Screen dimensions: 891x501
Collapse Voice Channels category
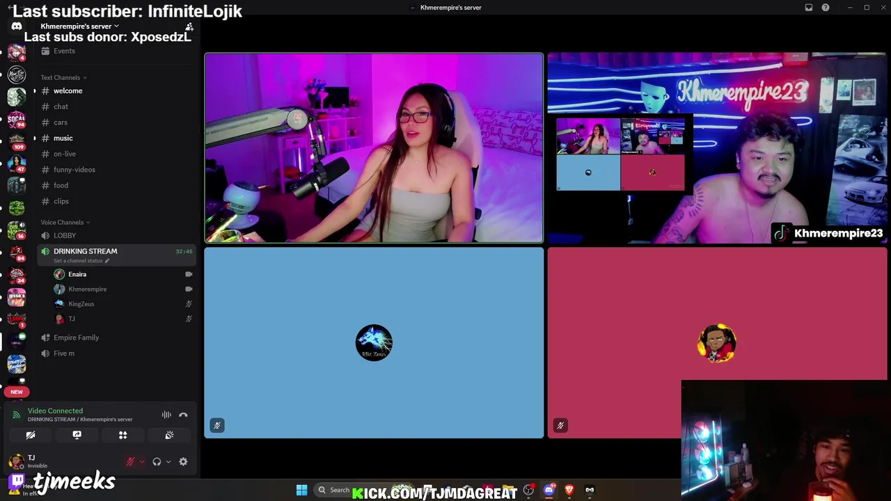(x=65, y=222)
